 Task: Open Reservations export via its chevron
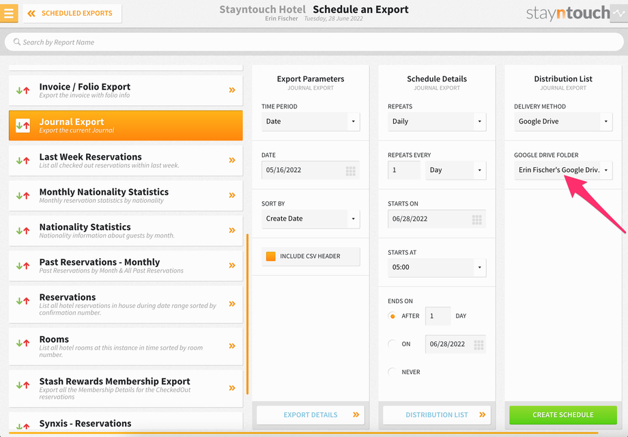point(232,304)
